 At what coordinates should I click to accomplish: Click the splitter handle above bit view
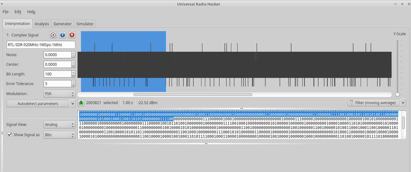click(x=242, y=108)
